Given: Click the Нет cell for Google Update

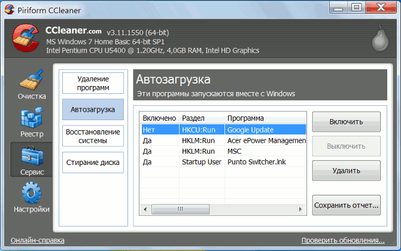Looking at the screenshot, I should [x=160, y=130].
